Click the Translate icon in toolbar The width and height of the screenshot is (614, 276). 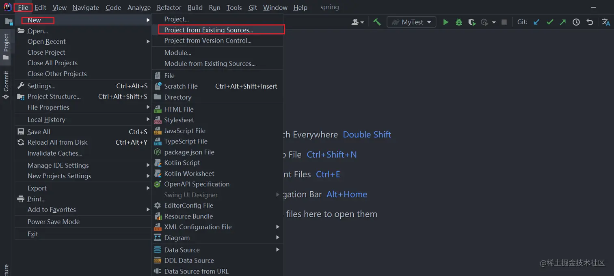pos(606,22)
